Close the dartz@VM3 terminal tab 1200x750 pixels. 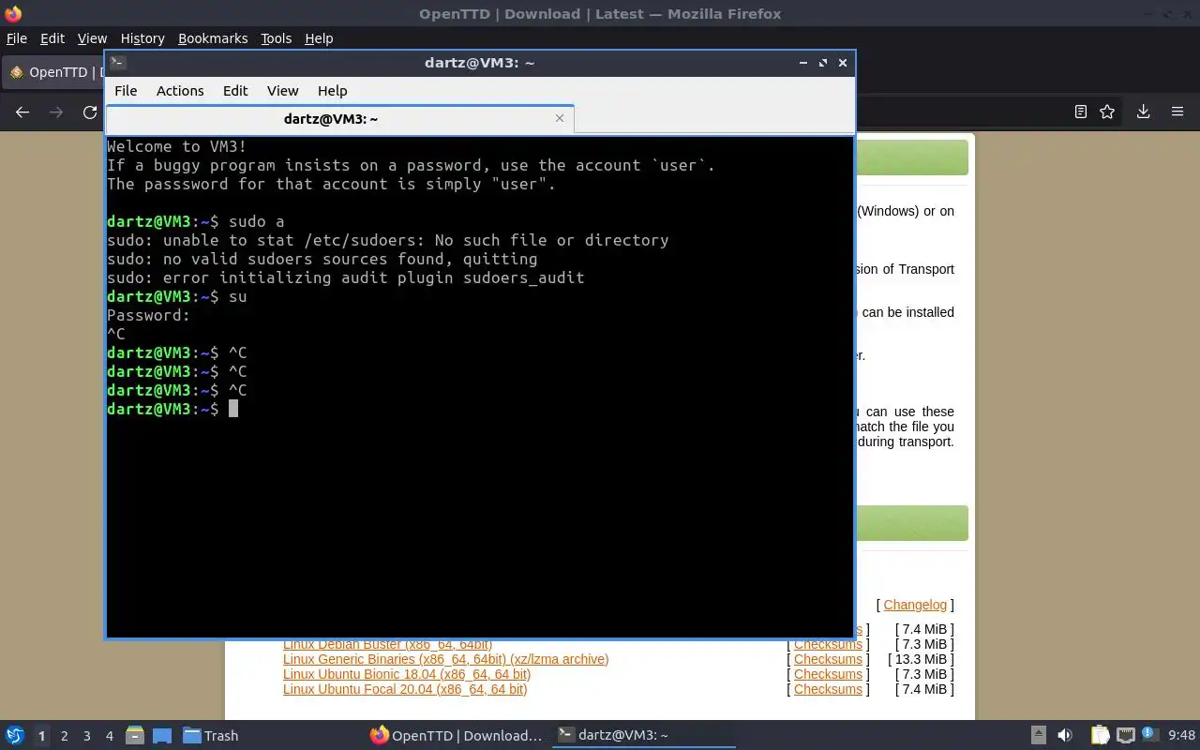(x=560, y=118)
